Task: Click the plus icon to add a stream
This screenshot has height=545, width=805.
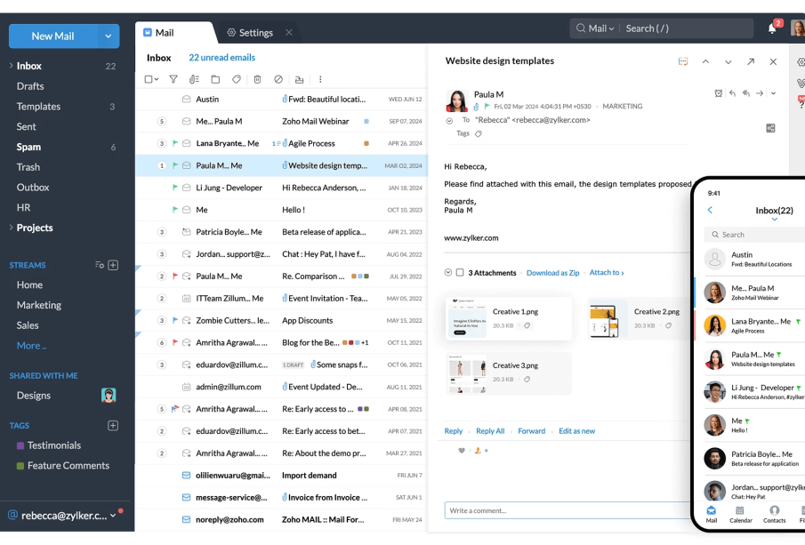Action: pyautogui.click(x=113, y=265)
